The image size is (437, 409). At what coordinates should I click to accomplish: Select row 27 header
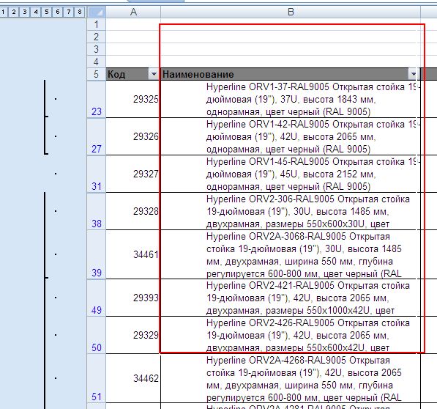point(97,136)
